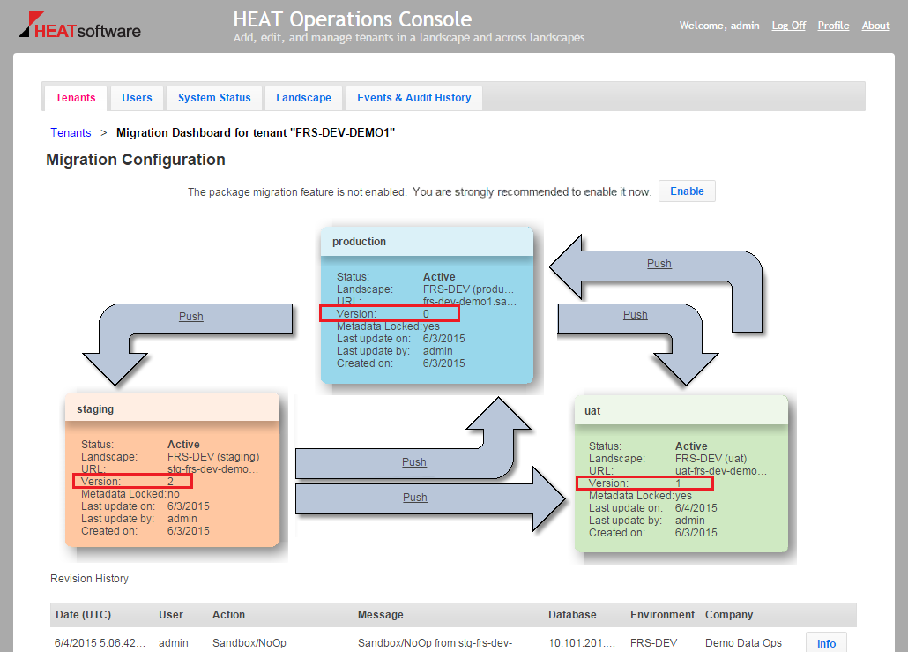This screenshot has width=908, height=652.
Task: Click the Tenants breadcrumb link
Action: [x=71, y=132]
